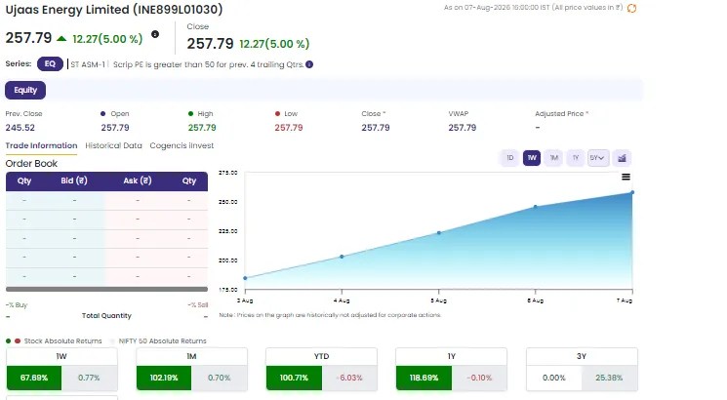Select the EQ series pill
The height and width of the screenshot is (400, 727).
pos(50,64)
